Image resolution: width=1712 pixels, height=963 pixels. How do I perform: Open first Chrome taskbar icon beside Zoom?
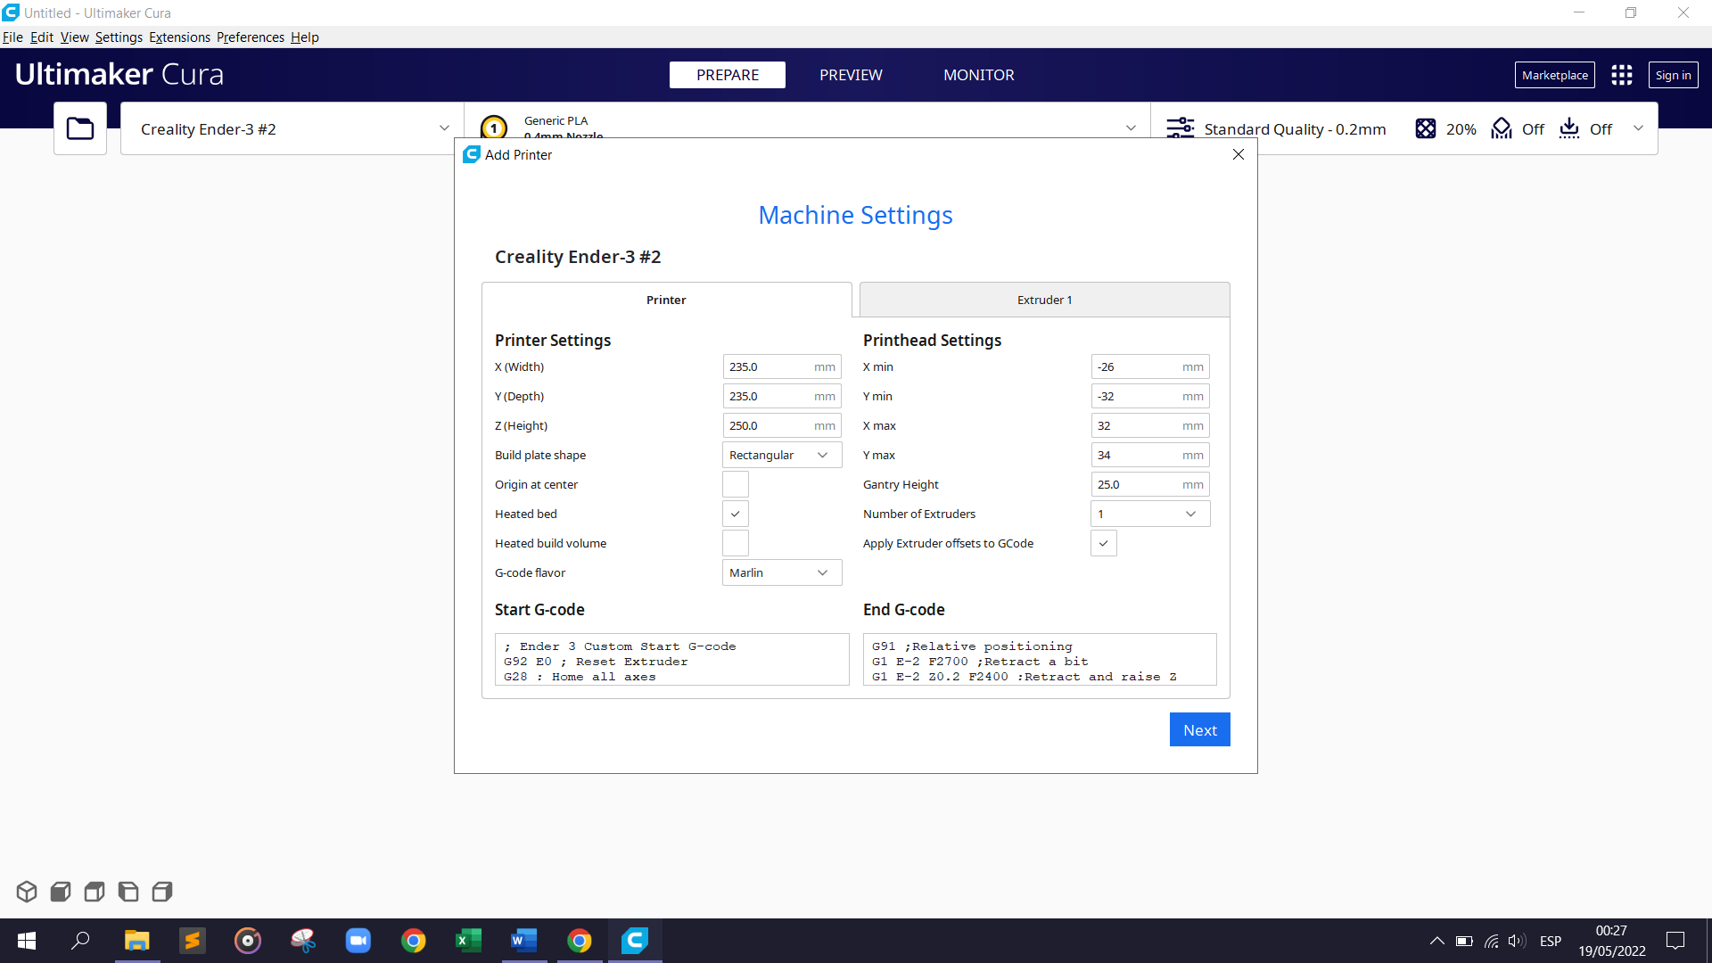414,940
